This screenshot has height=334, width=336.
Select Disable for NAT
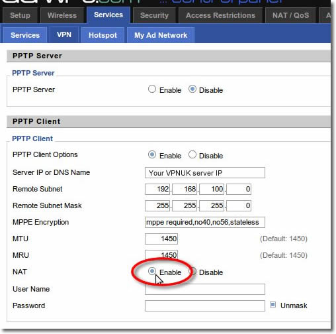coord(193,271)
